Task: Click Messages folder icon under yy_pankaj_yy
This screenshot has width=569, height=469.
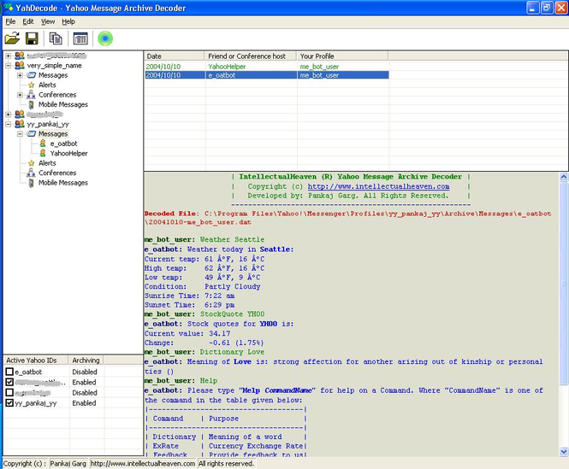Action: [32, 134]
